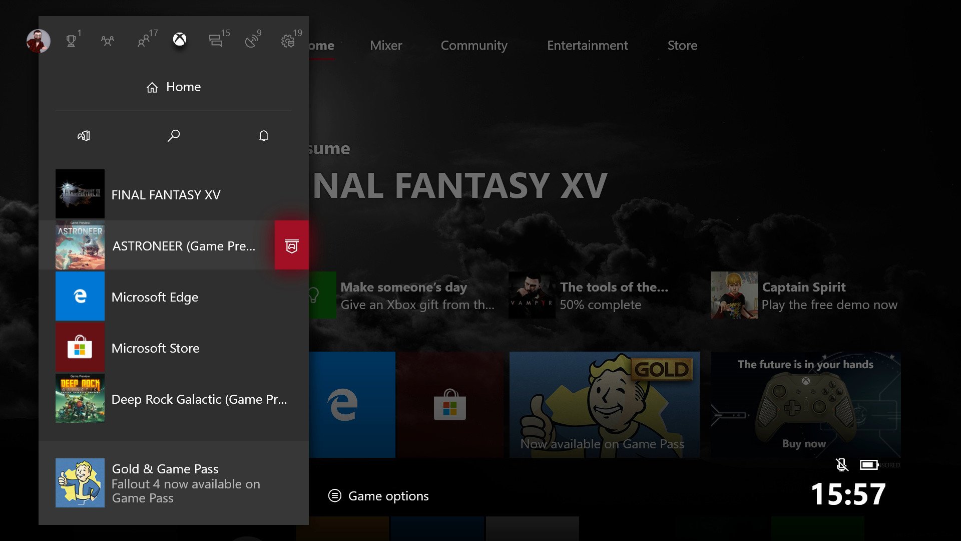Viewport: 961px width, 541px height.
Task: Open the Search magnifier icon
Action: pyautogui.click(x=174, y=136)
